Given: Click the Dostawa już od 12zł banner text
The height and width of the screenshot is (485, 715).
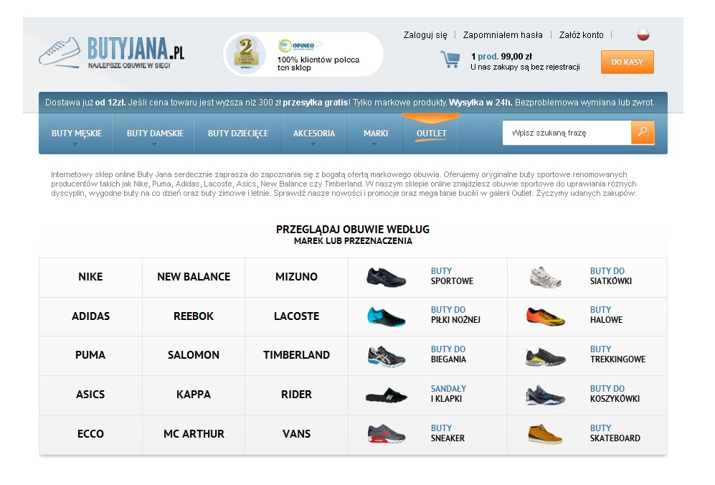Looking at the screenshot, I should 85,103.
